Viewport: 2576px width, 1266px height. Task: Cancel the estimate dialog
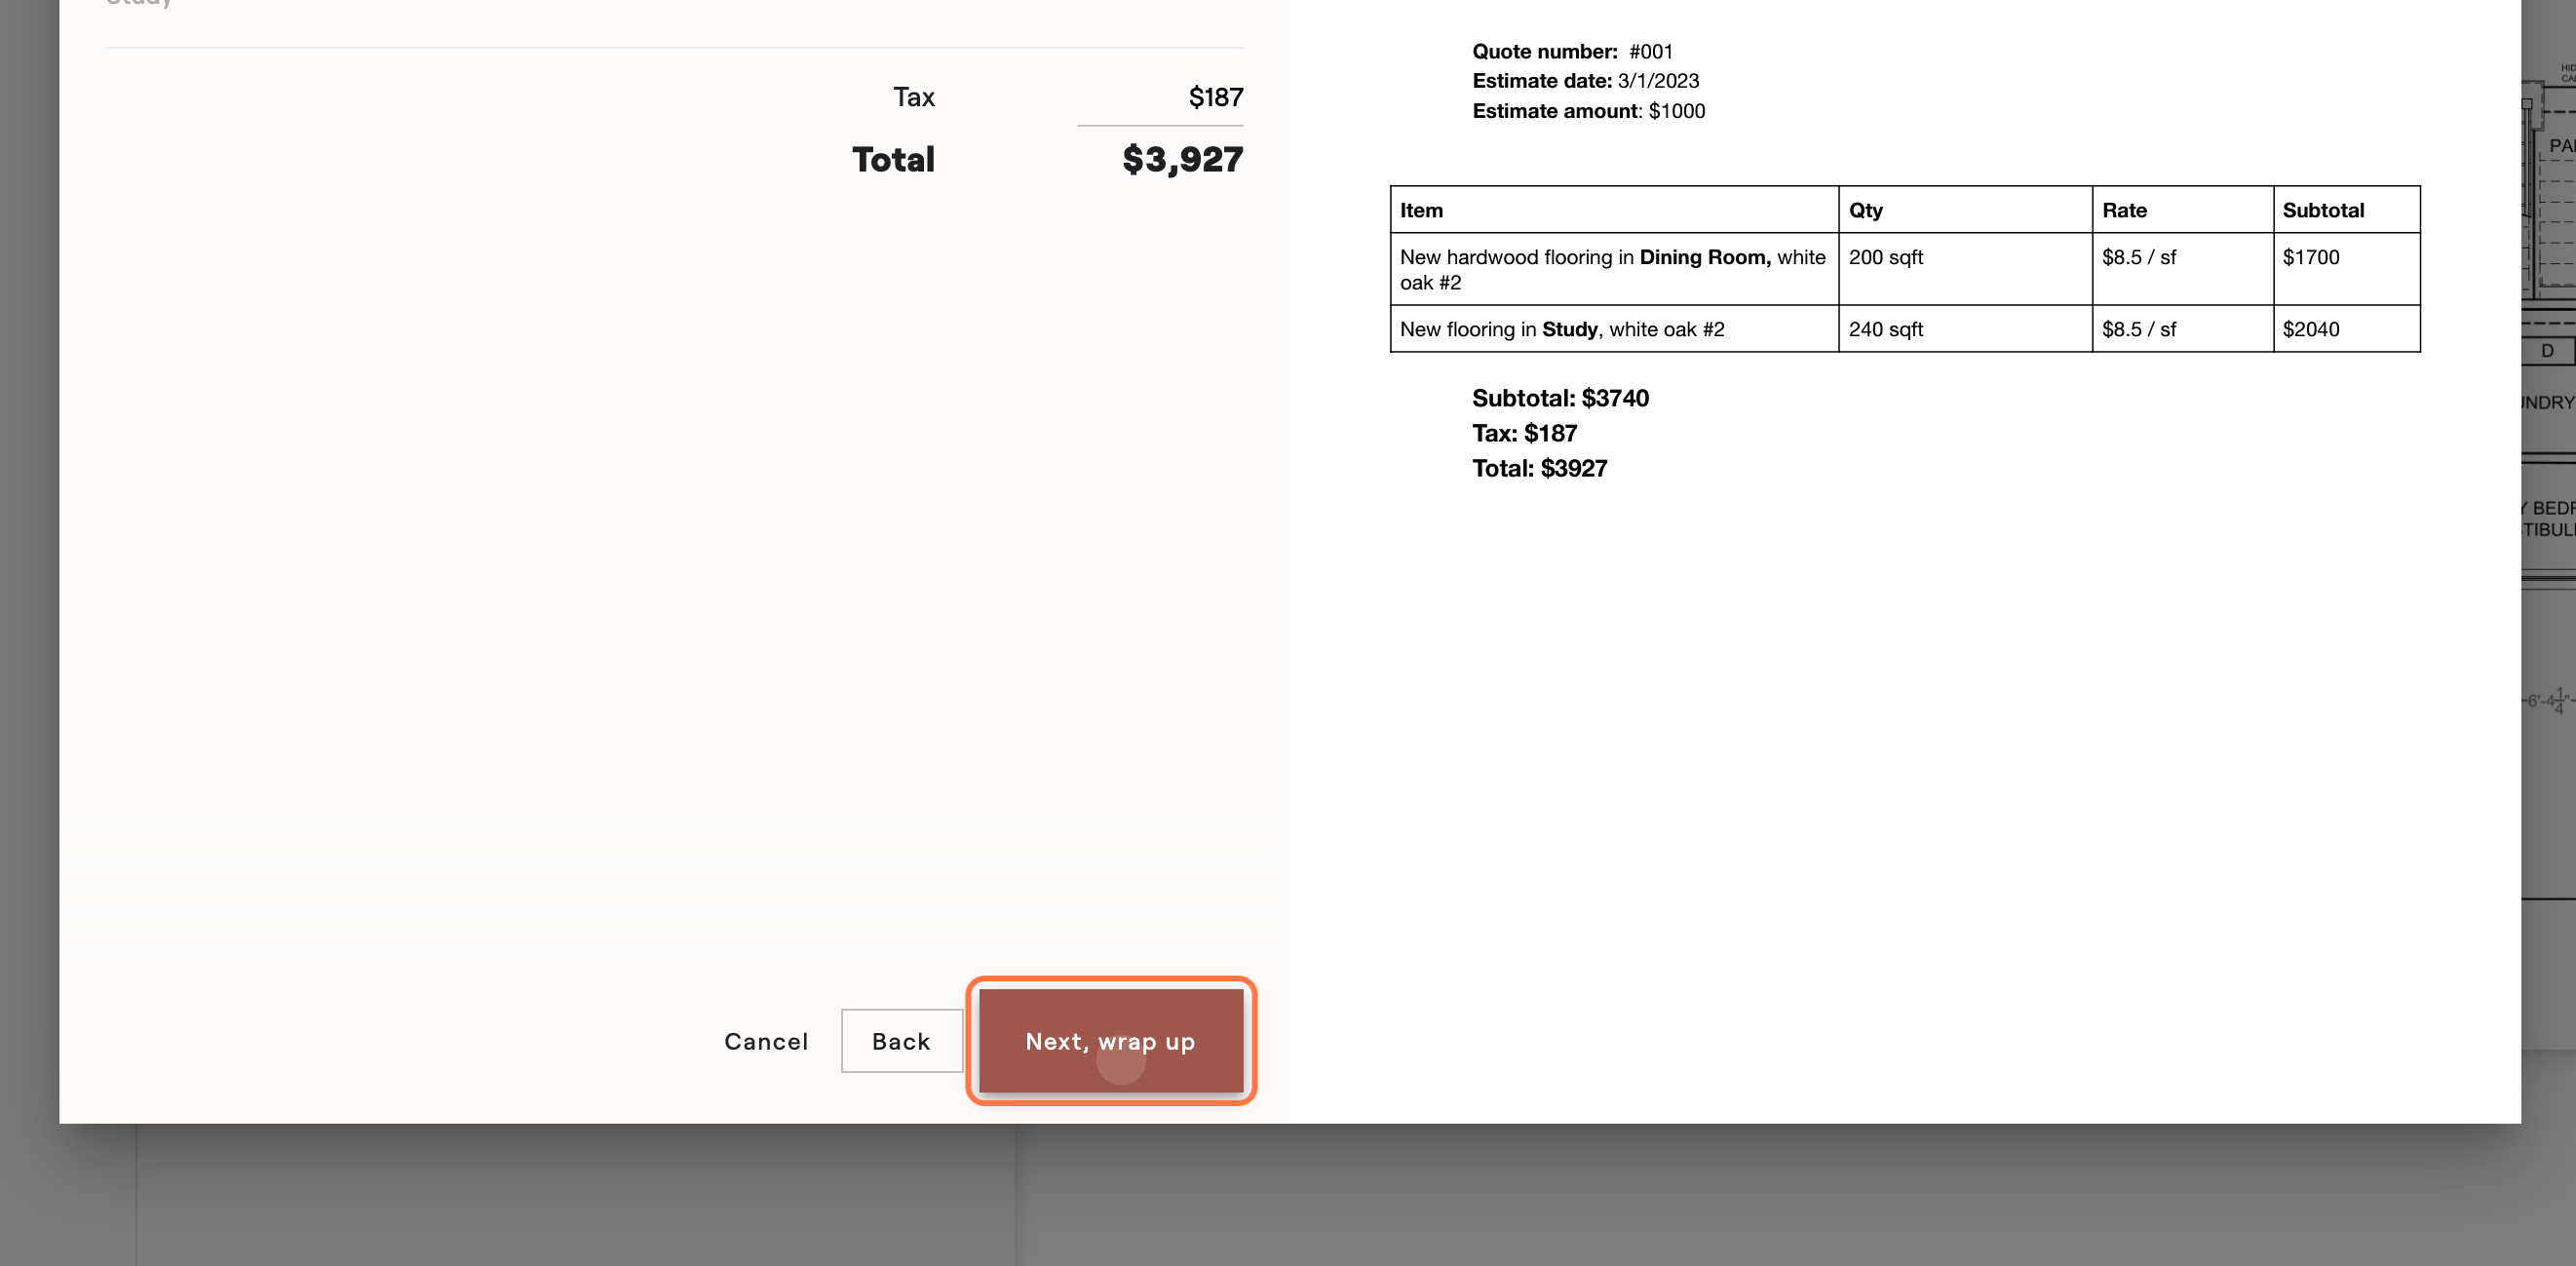(x=766, y=1041)
